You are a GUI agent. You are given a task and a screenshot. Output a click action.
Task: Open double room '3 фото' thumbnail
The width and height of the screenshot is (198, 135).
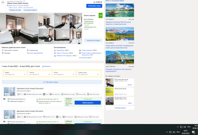click(x=9, y=114)
